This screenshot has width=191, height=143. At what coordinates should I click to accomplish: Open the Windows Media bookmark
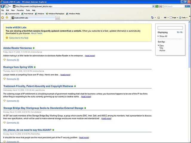pyautogui.click(x=73, y=14)
